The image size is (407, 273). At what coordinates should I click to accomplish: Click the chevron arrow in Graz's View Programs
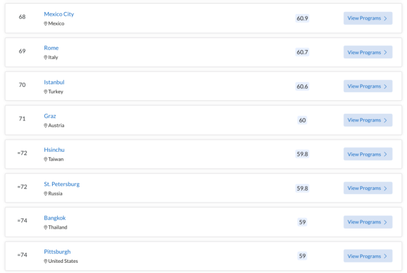(x=385, y=121)
